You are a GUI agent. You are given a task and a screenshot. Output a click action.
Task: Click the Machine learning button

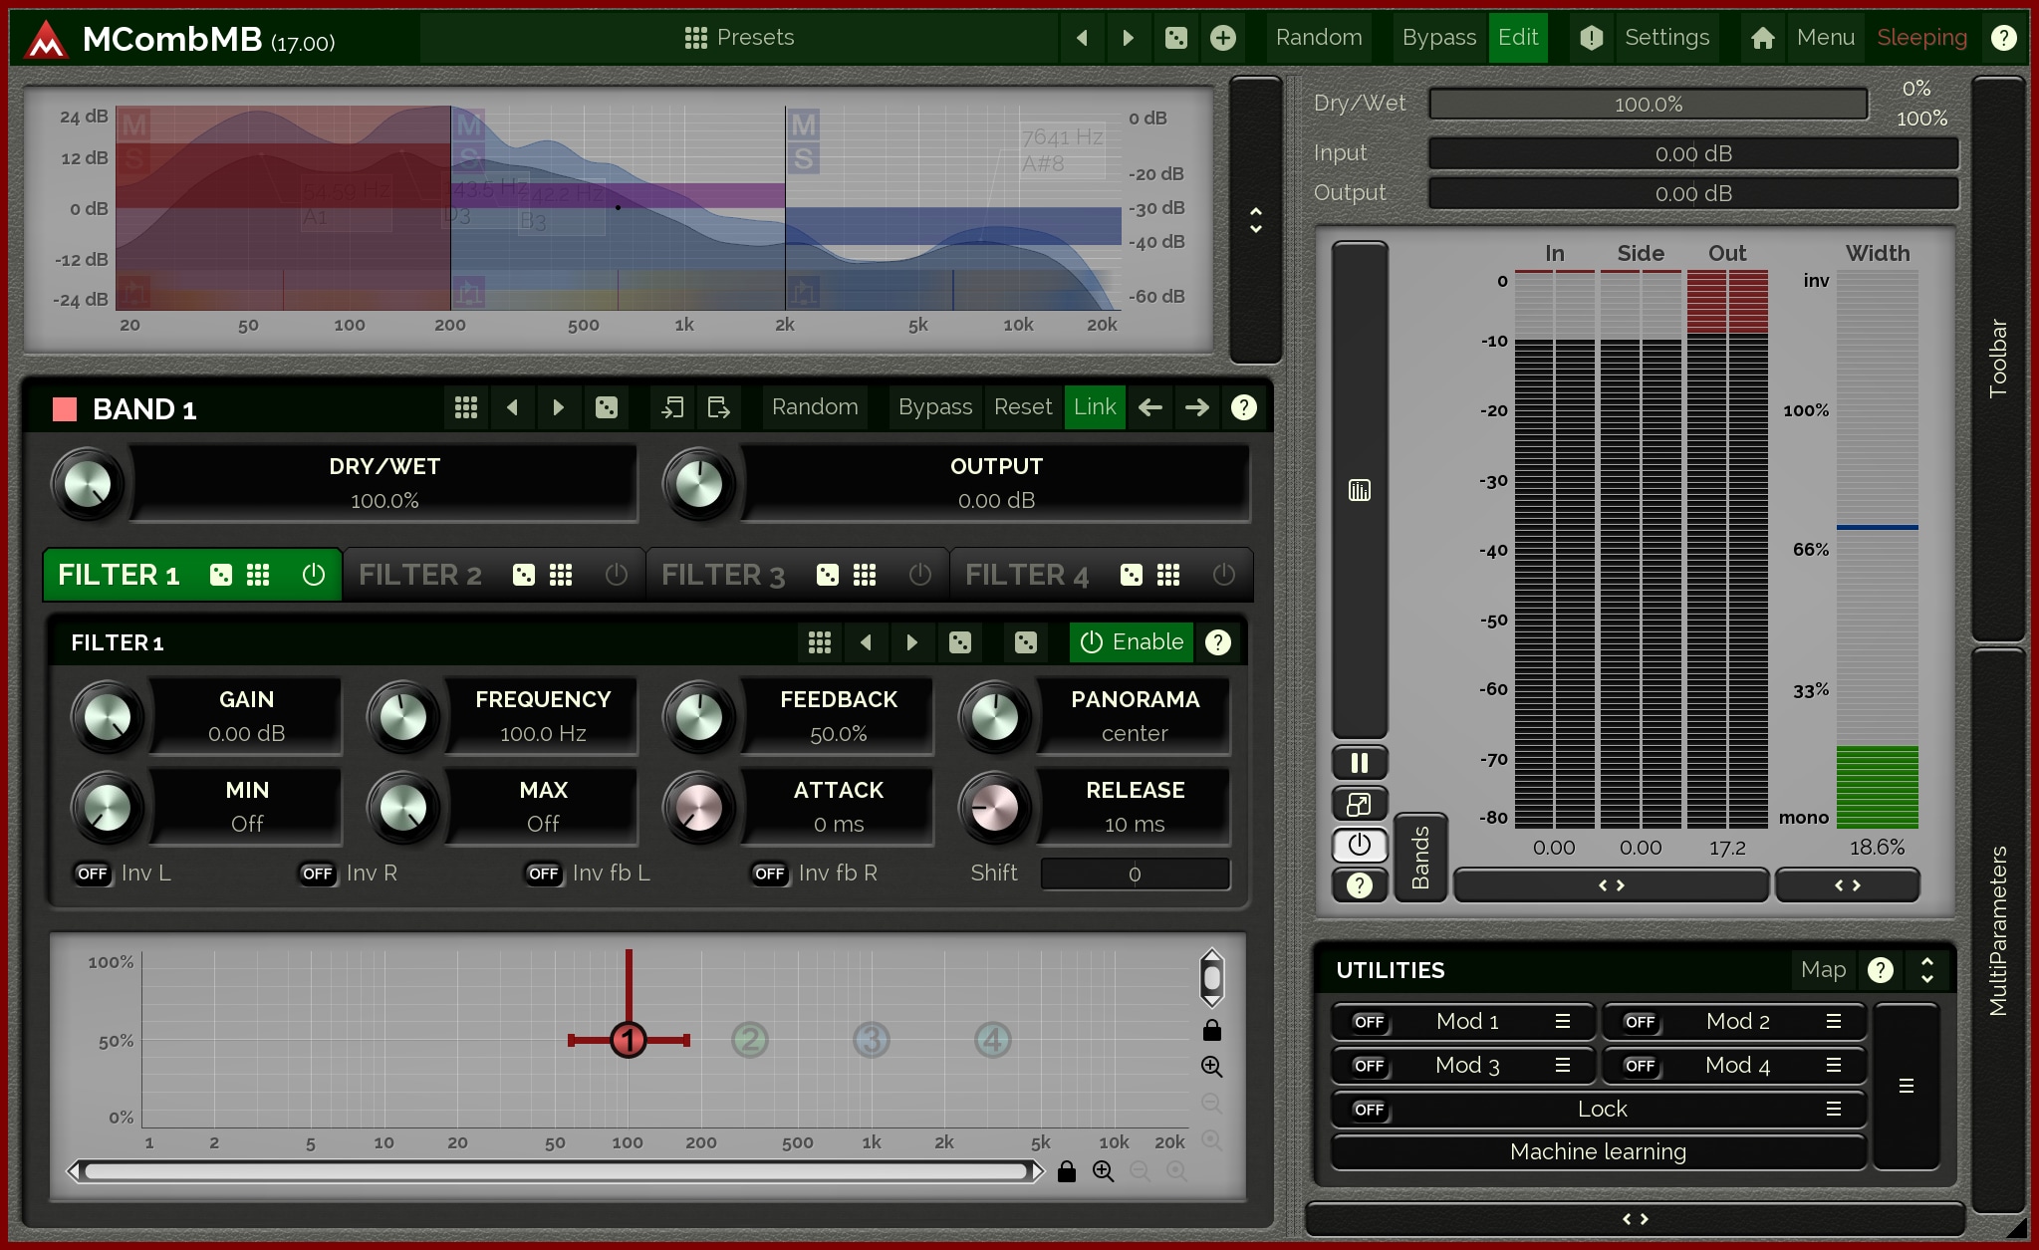[x=1598, y=1151]
